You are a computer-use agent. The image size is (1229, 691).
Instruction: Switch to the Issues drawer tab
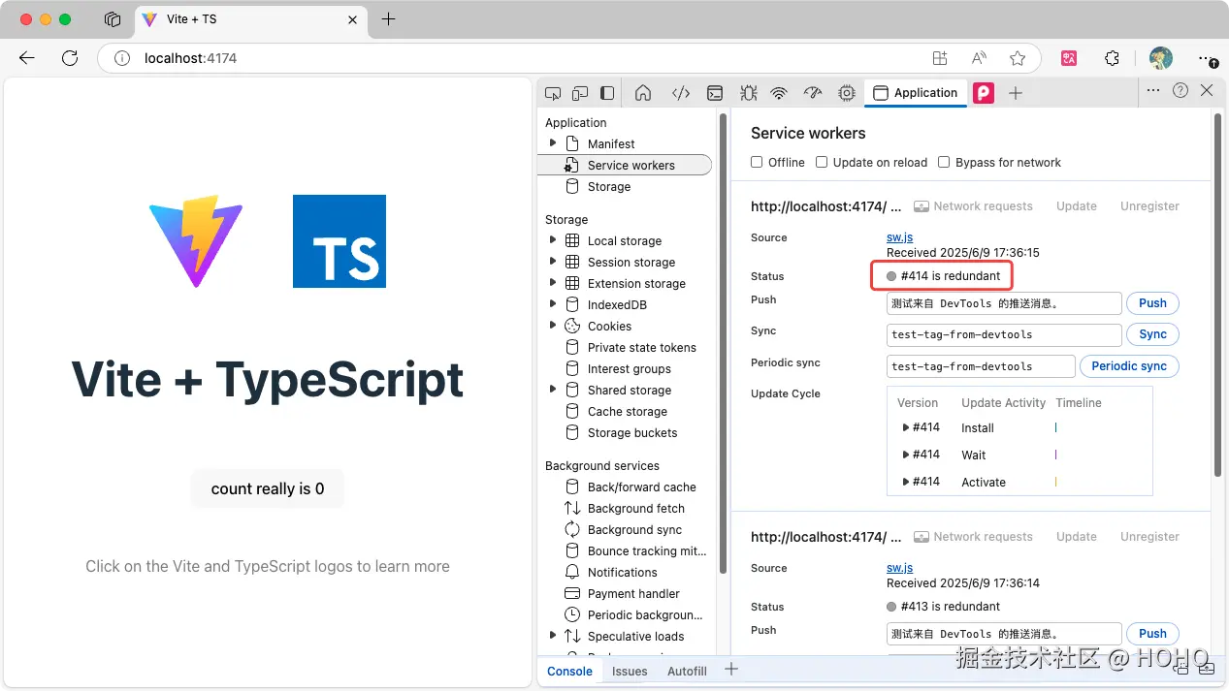[x=630, y=671]
